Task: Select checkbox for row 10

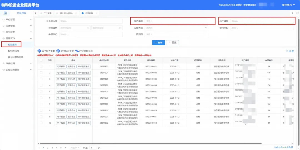Action: pos(41,123)
